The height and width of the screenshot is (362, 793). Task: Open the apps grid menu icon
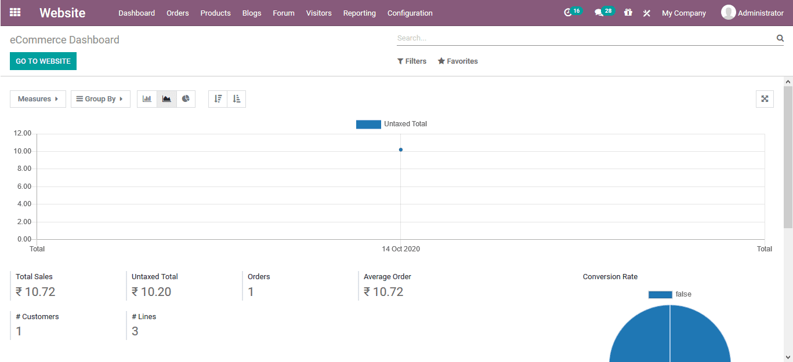click(x=15, y=12)
